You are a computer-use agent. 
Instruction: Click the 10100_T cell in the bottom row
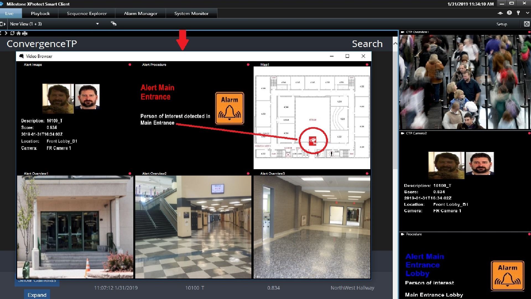tap(195, 288)
